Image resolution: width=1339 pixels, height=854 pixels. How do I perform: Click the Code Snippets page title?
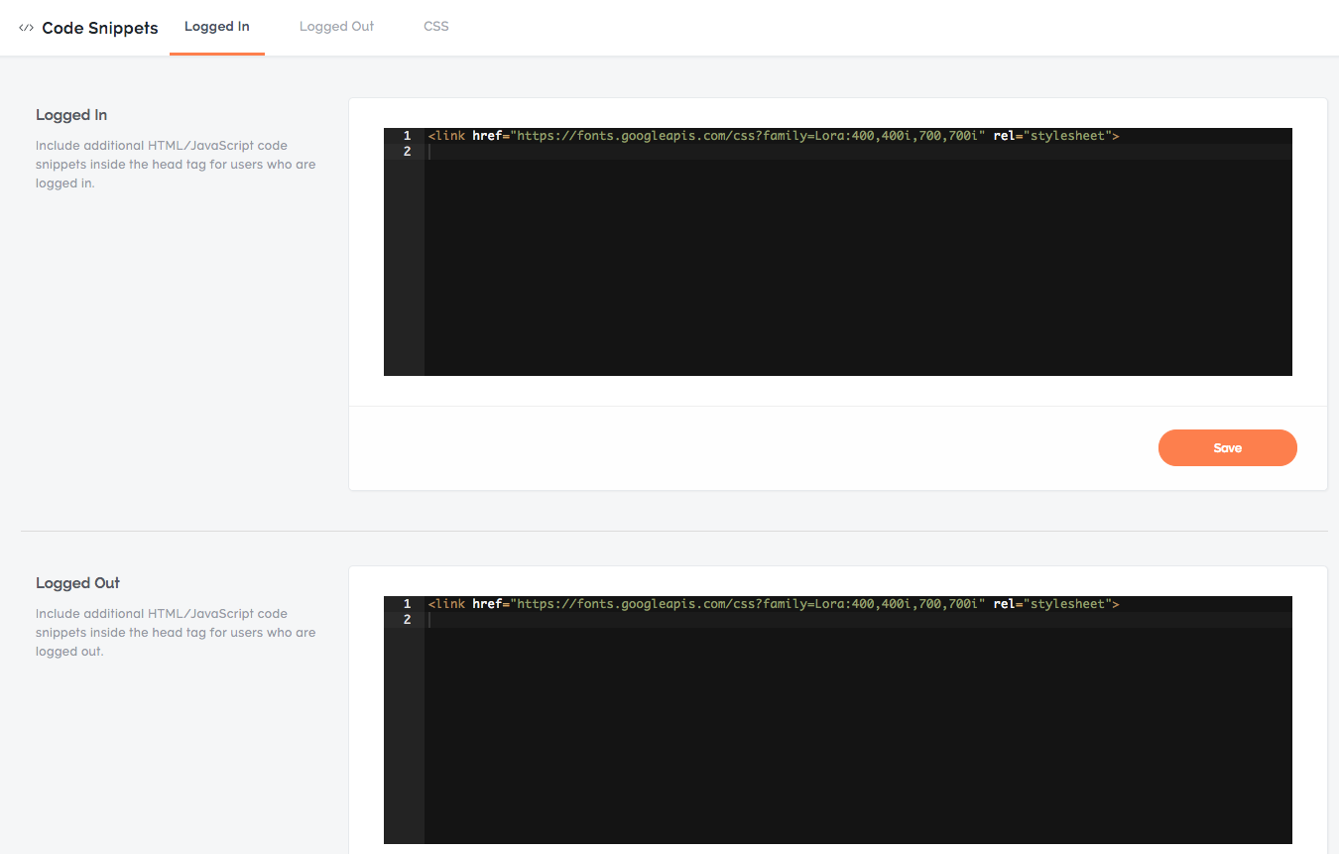click(x=100, y=28)
